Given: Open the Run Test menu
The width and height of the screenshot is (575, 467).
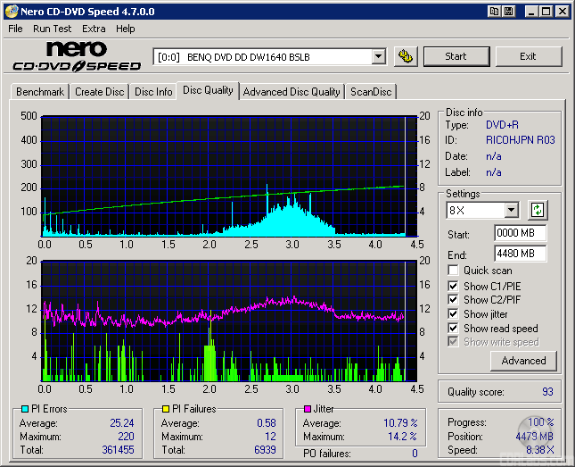Looking at the screenshot, I should point(52,29).
